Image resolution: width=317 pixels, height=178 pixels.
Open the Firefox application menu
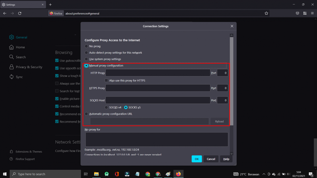pos(312,13)
